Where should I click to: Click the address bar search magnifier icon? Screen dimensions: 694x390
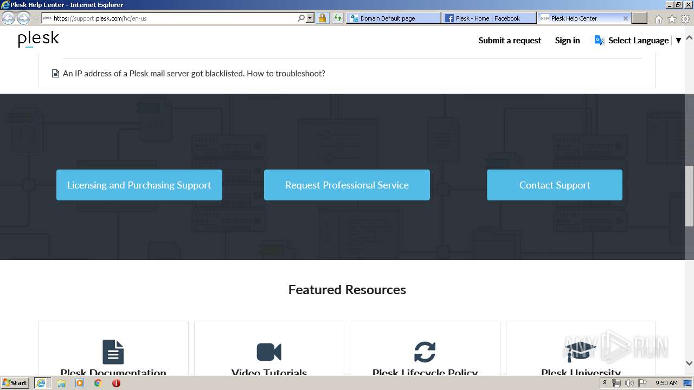coord(301,18)
